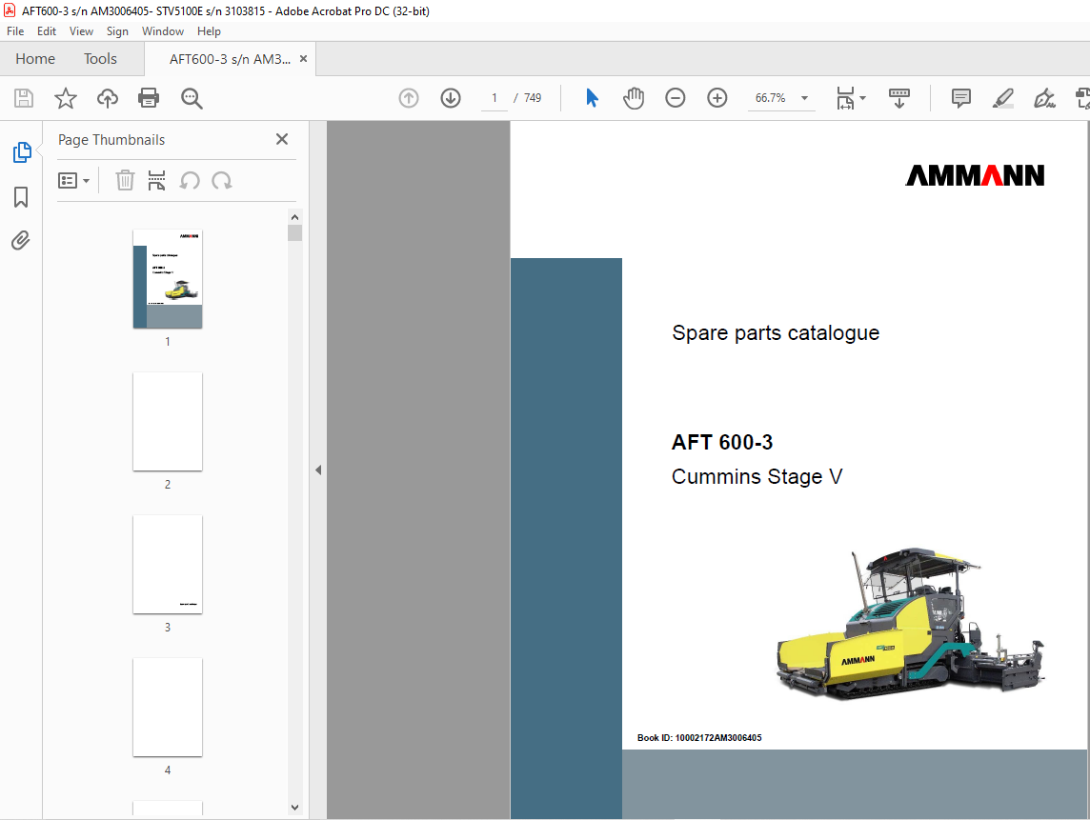
Task: Click the total page count 749
Action: click(533, 98)
